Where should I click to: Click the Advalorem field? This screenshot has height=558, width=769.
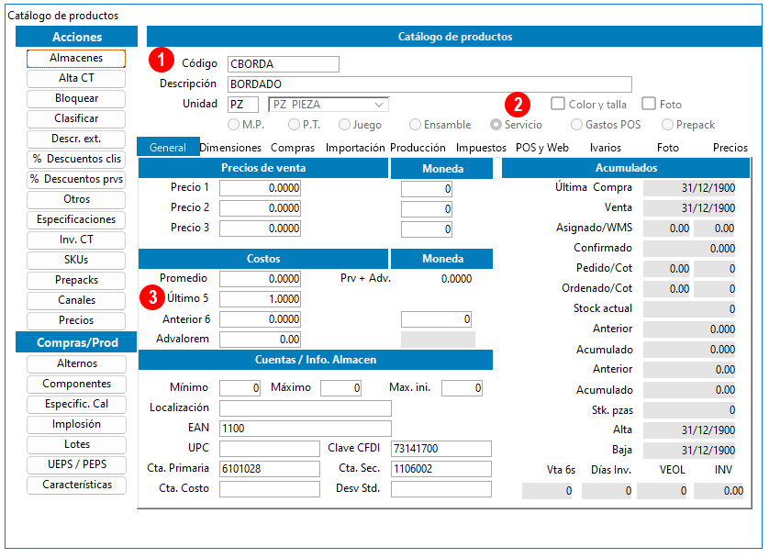pyautogui.click(x=260, y=340)
